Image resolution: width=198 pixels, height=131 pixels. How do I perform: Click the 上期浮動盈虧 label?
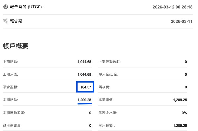[110, 62]
